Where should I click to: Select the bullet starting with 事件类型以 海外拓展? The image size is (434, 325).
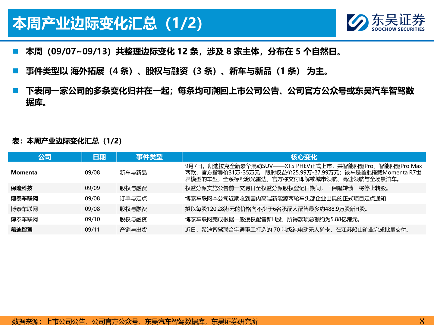177,71
